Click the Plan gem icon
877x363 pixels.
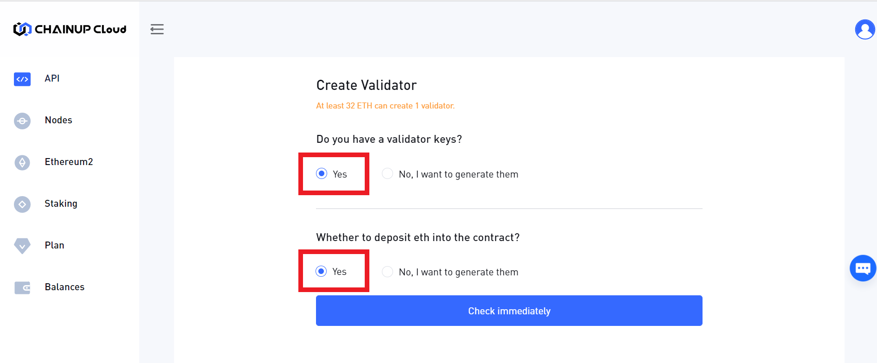[22, 246]
